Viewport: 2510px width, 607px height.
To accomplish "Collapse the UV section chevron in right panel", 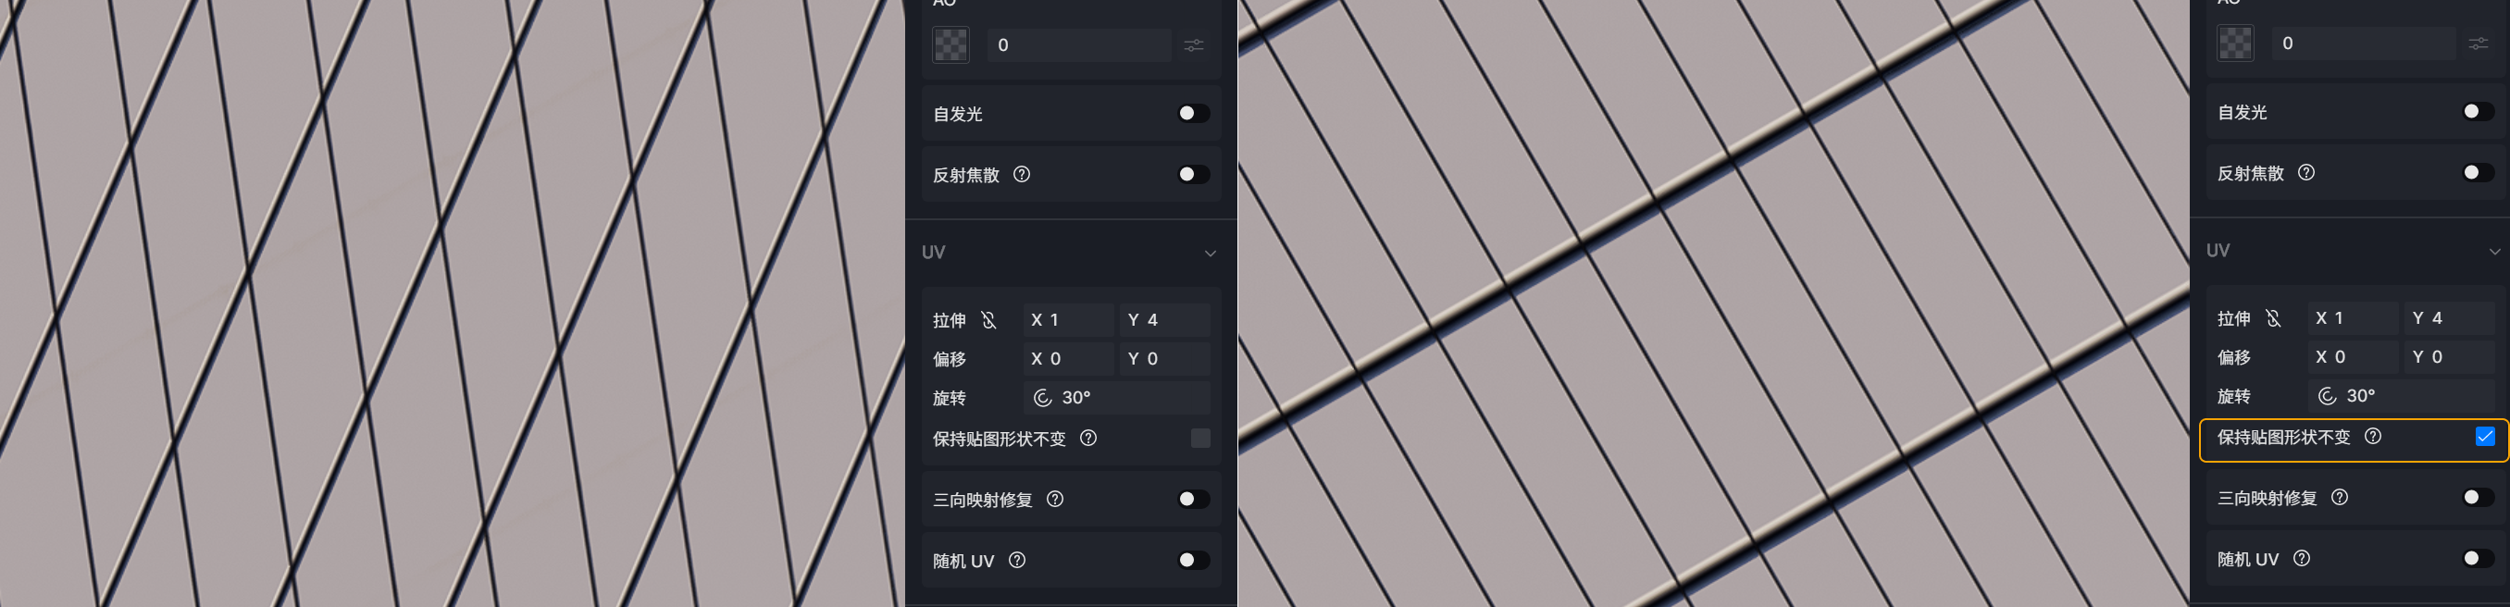I will click(x=2494, y=252).
